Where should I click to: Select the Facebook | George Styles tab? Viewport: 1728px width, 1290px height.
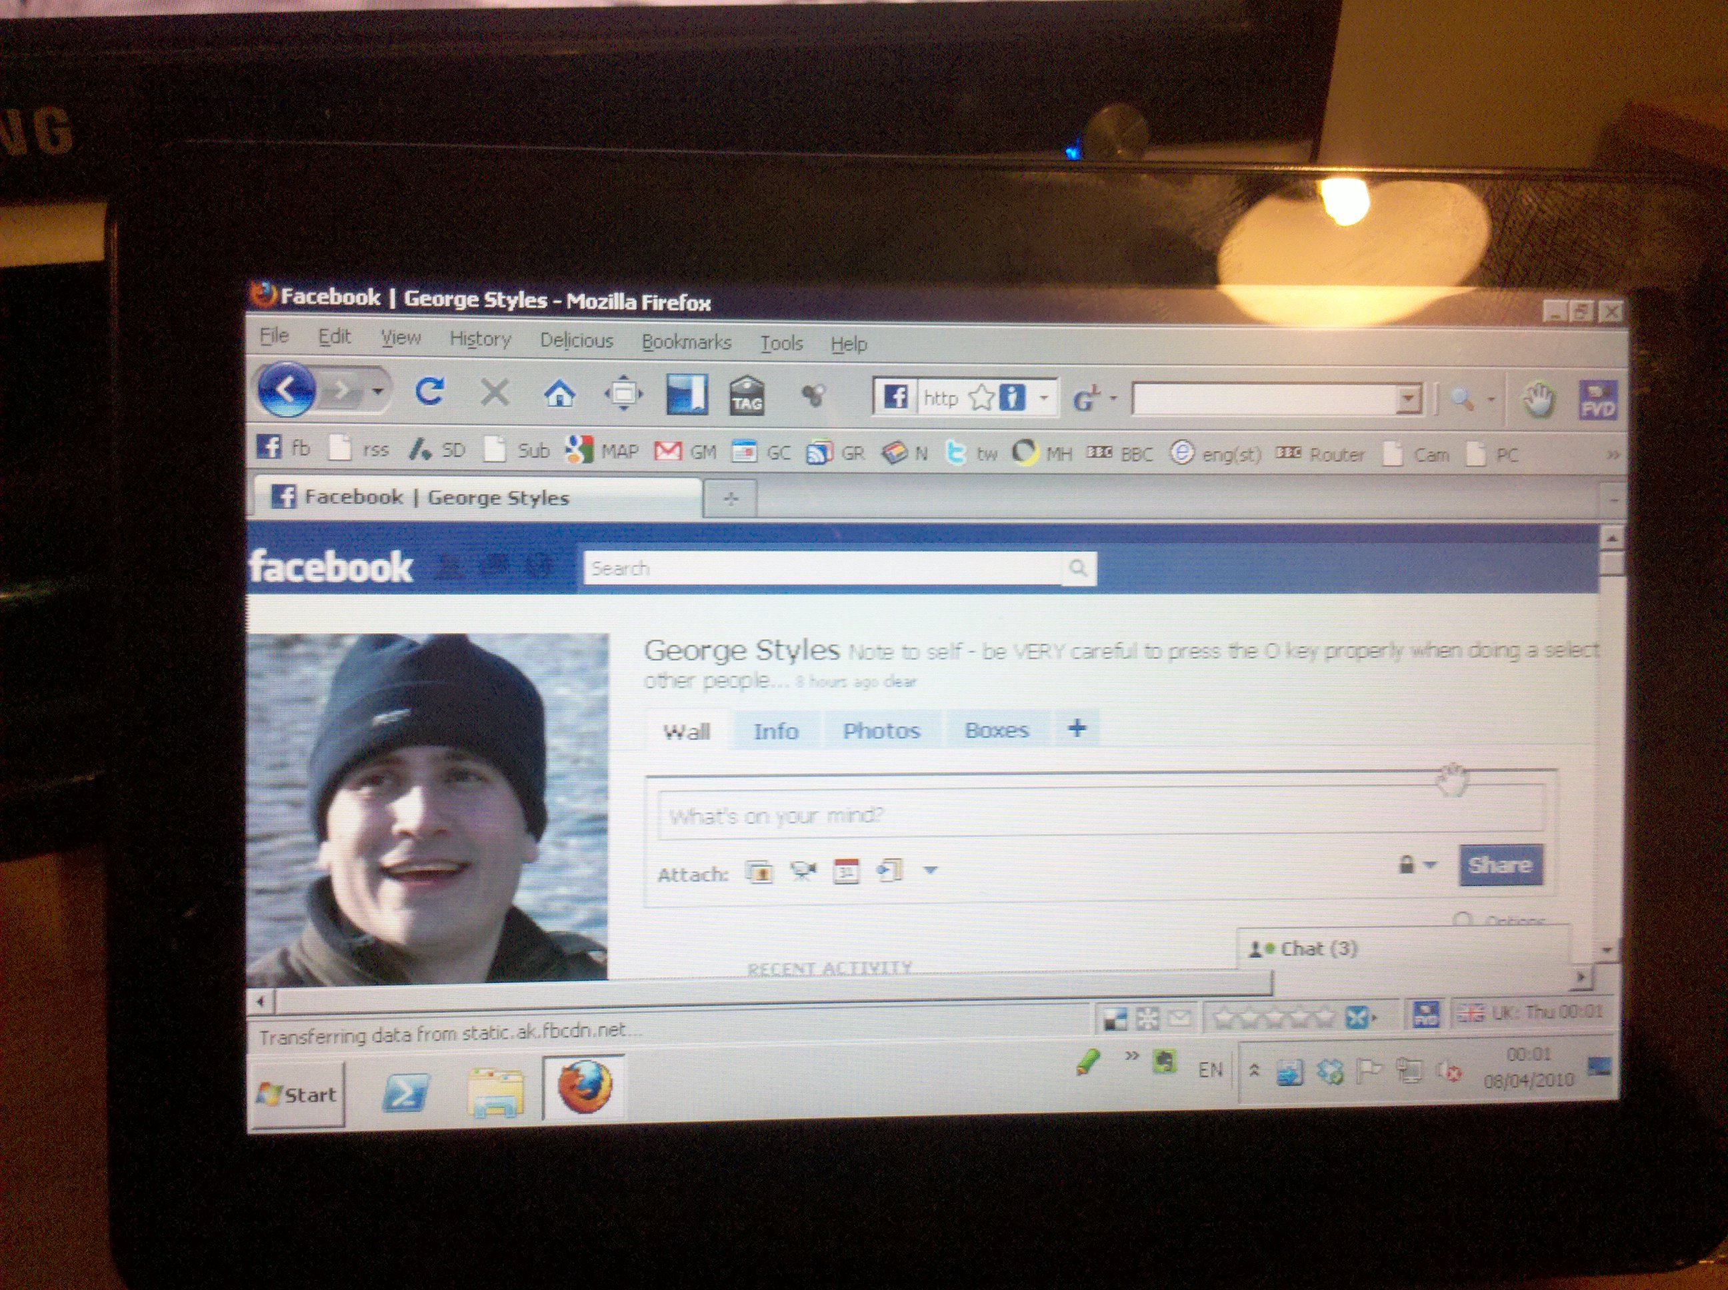(477, 498)
